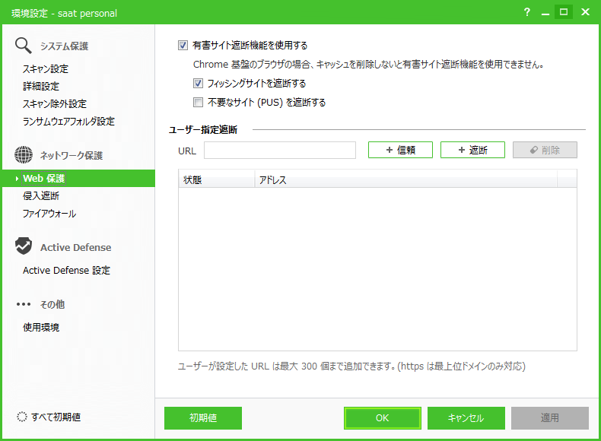The height and width of the screenshot is (441, 601).
Task: Open スキャン設定 in the sidebar
Action: click(46, 69)
